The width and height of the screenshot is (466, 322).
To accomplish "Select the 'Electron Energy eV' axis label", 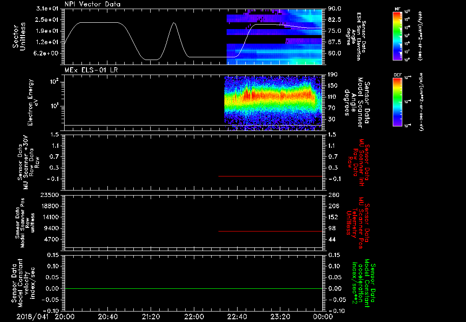I will [34, 102].
